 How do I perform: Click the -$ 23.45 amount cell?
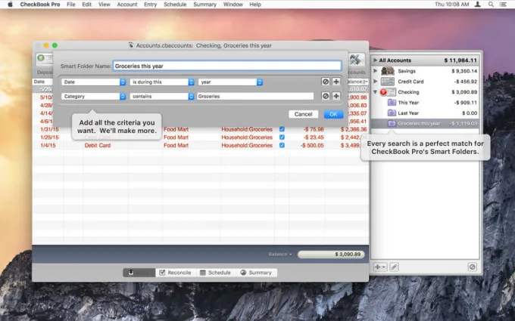coord(314,137)
